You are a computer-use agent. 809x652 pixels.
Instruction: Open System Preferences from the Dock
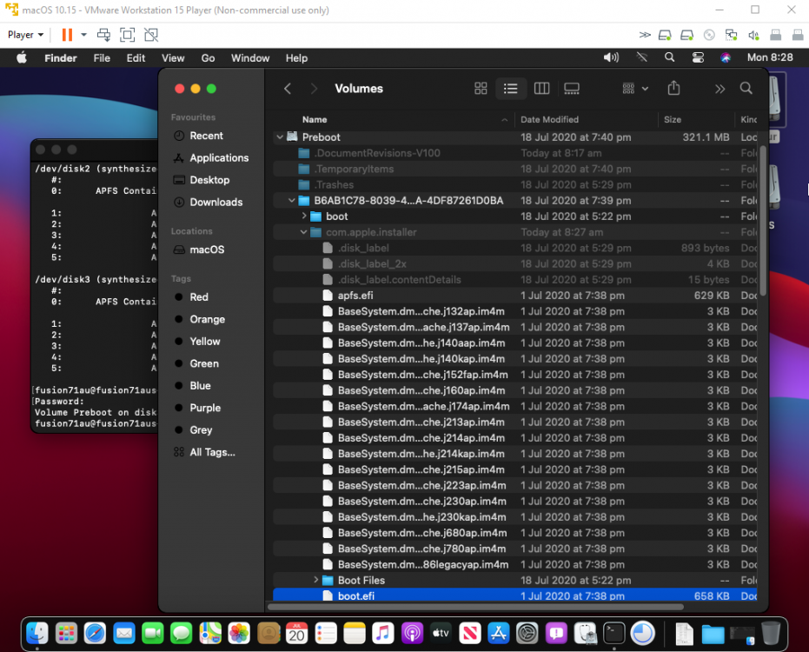[527, 633]
